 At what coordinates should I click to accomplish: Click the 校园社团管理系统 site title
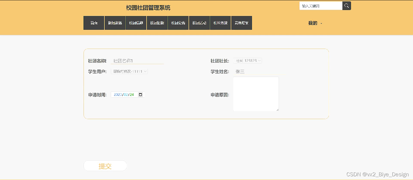coord(148,8)
